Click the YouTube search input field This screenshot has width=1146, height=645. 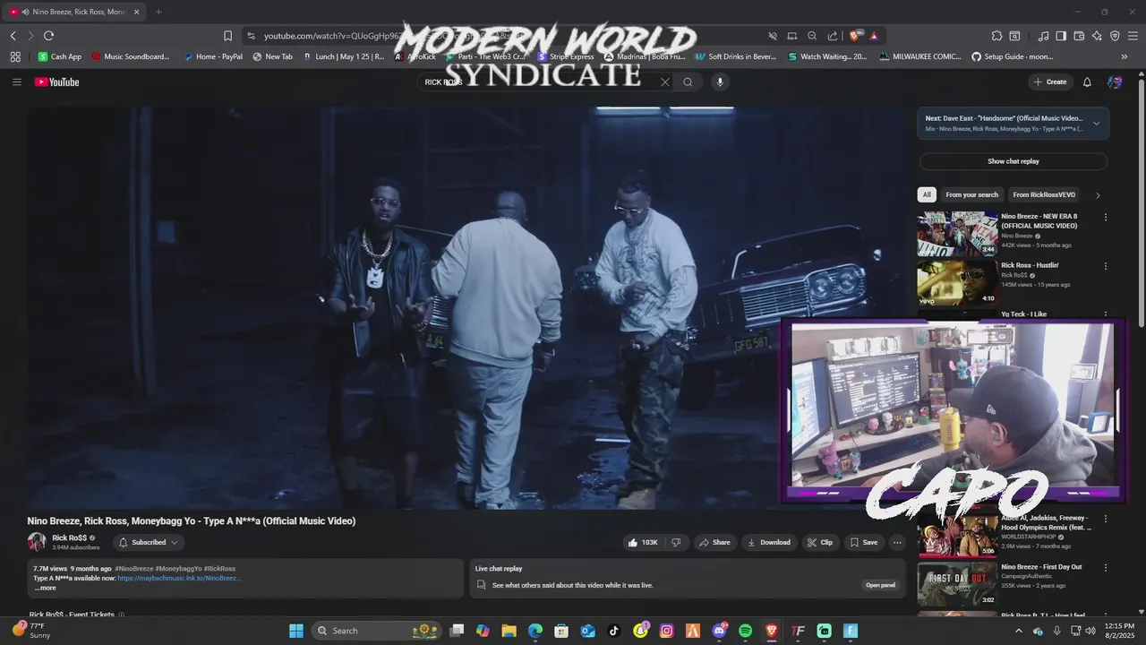click(537, 82)
